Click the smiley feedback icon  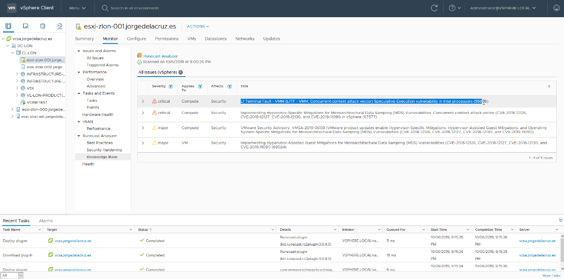click(556, 8)
